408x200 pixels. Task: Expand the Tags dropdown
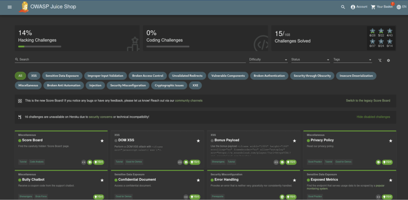[x=352, y=60]
